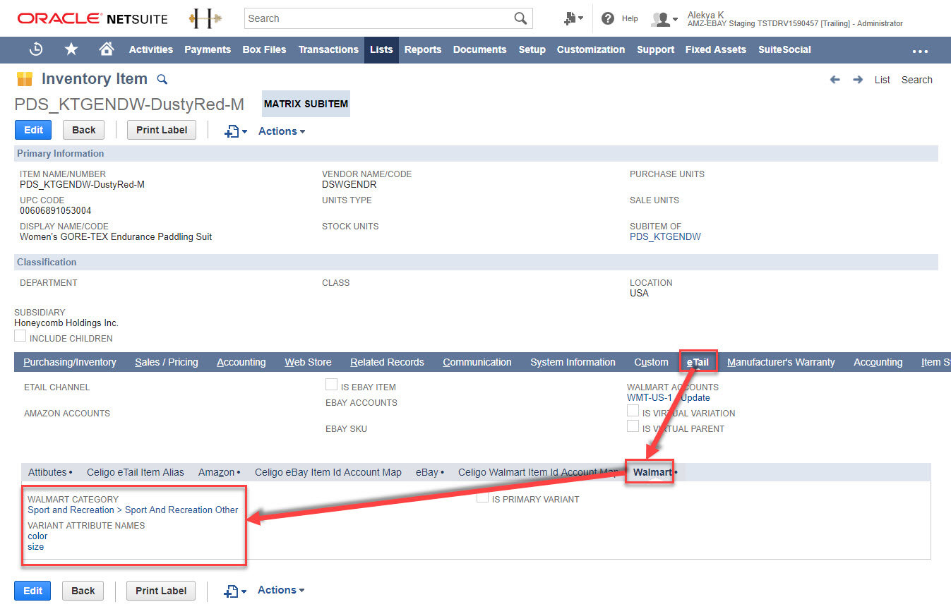
Task: Expand the top Actions dropdown
Action: (x=282, y=131)
